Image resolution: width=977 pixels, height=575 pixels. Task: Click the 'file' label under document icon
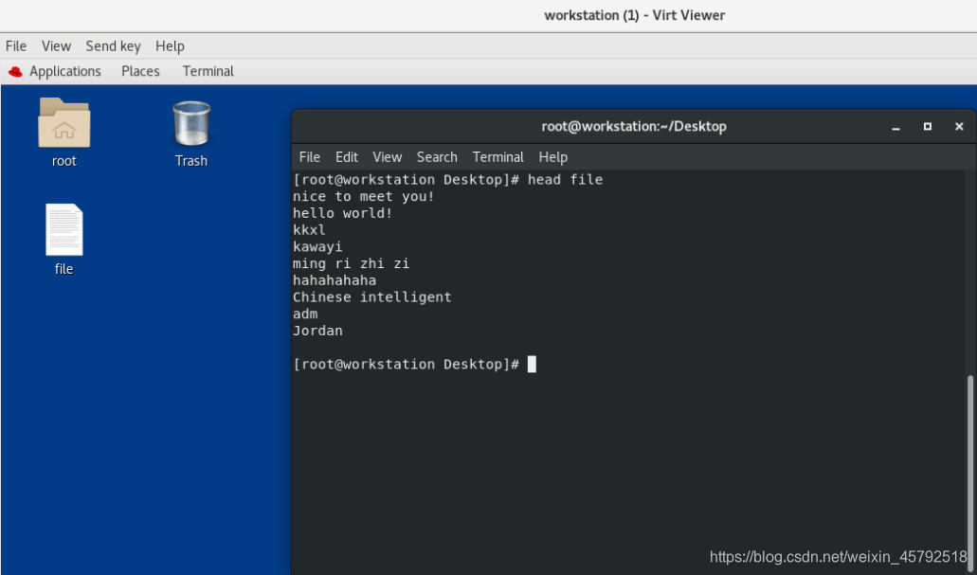click(x=64, y=269)
